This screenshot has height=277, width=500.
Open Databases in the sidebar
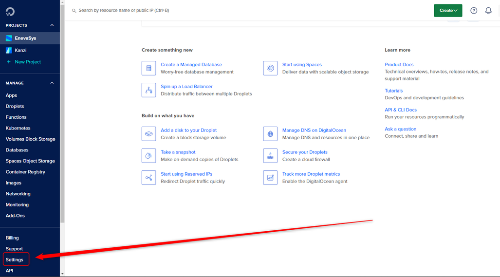pyautogui.click(x=17, y=150)
